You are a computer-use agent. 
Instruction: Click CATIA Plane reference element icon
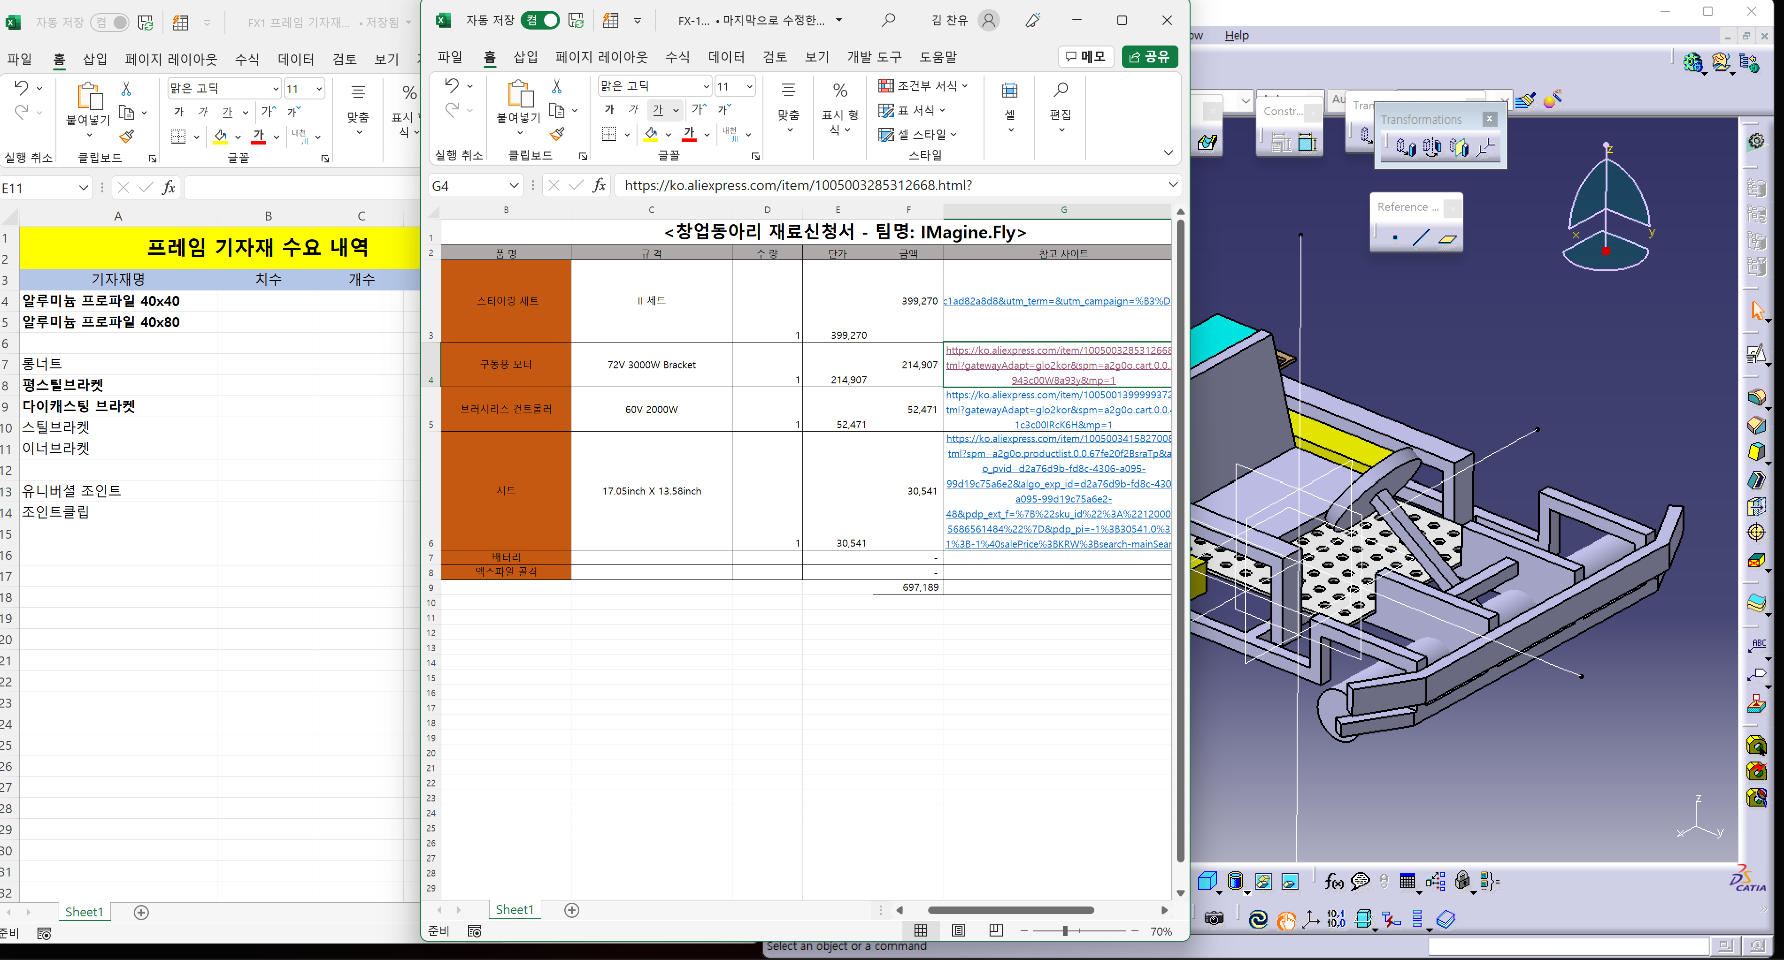(x=1447, y=239)
